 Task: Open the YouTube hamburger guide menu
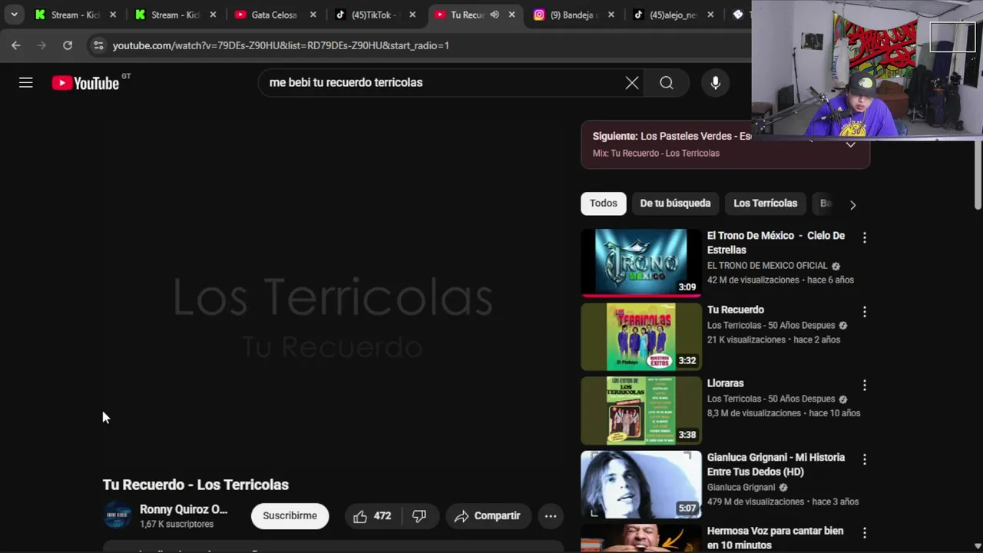pyautogui.click(x=26, y=83)
